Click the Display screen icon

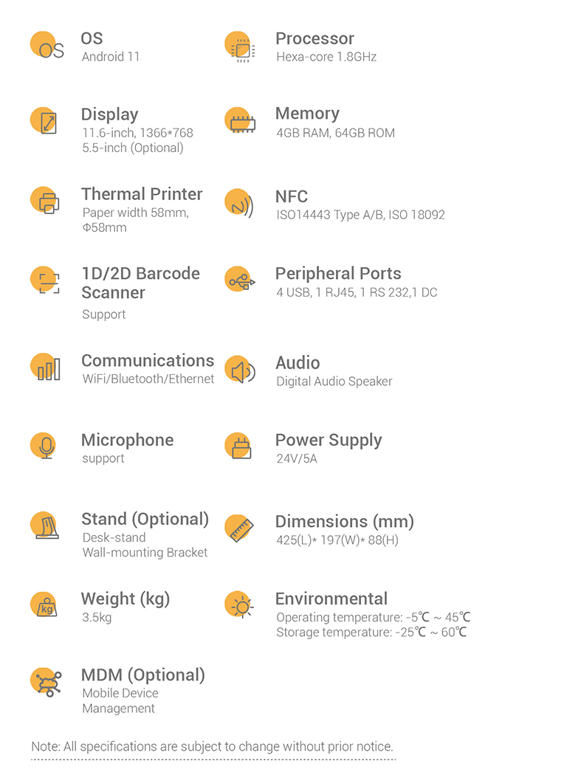click(x=44, y=121)
